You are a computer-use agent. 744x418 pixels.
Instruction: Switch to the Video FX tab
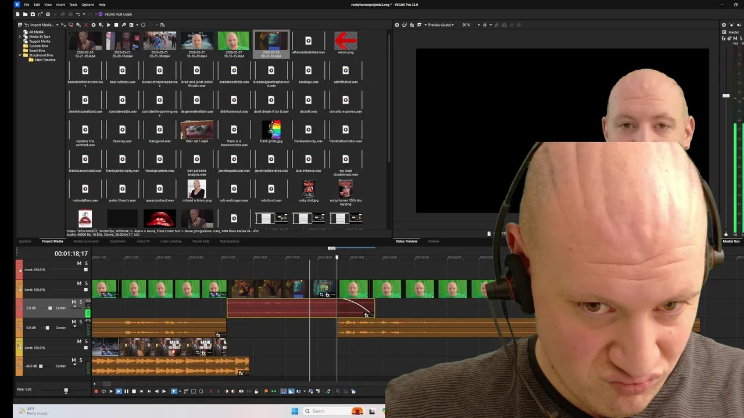(143, 241)
